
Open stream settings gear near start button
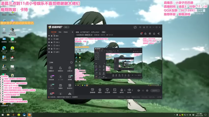[147, 90]
